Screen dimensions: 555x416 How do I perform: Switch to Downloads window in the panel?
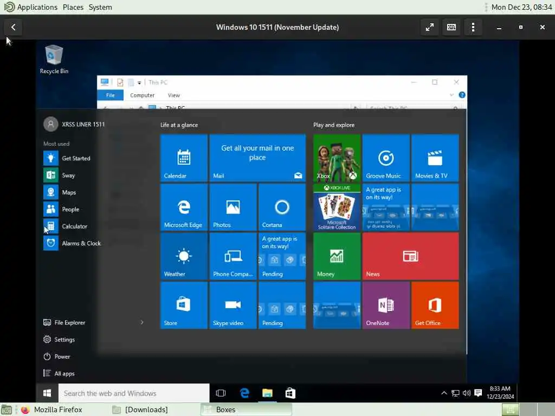point(140,409)
